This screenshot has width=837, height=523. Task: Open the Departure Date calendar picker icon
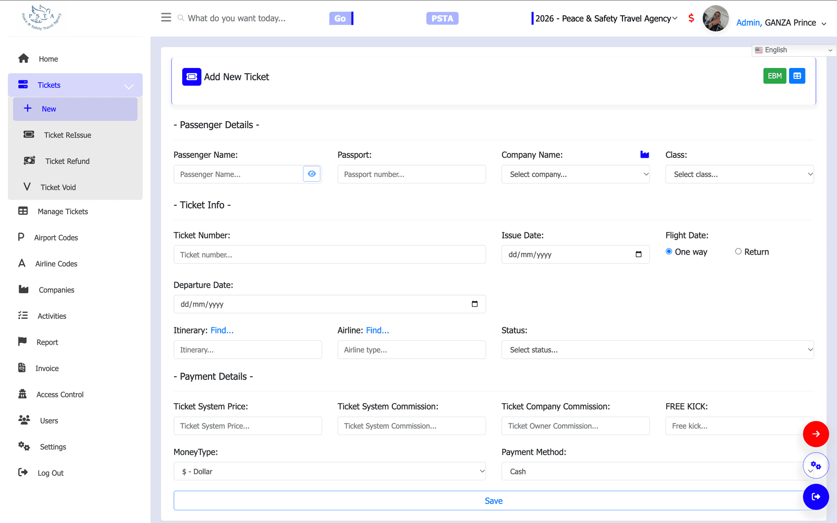pos(475,304)
